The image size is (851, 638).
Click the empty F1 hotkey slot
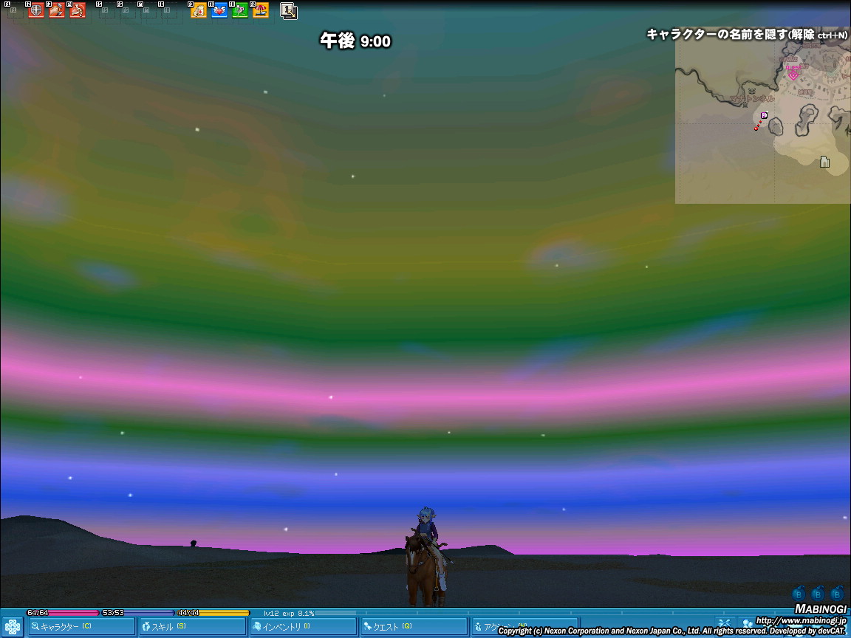[15, 10]
